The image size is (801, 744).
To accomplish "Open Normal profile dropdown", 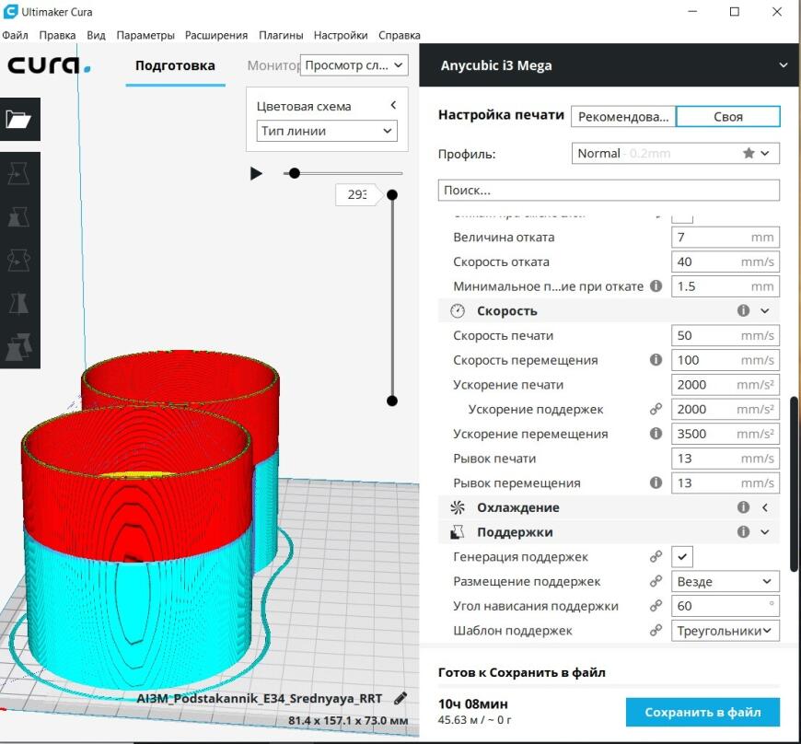I will pos(676,153).
